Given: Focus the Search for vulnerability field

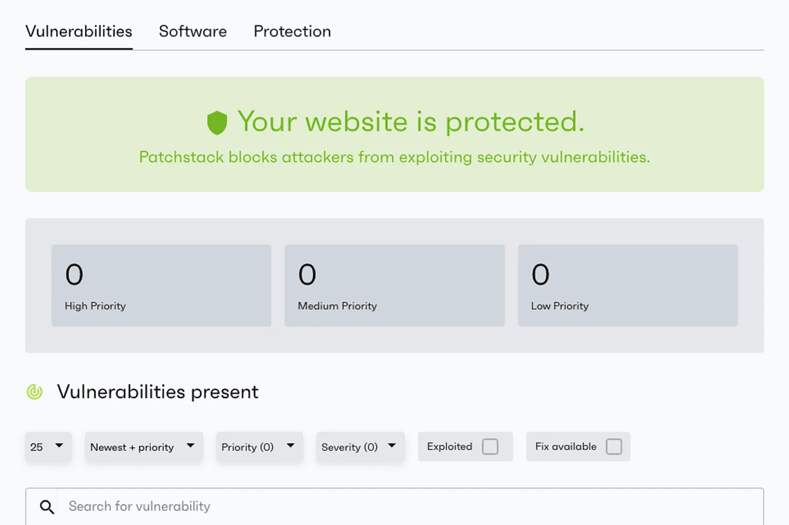Looking at the screenshot, I should coord(407,507).
